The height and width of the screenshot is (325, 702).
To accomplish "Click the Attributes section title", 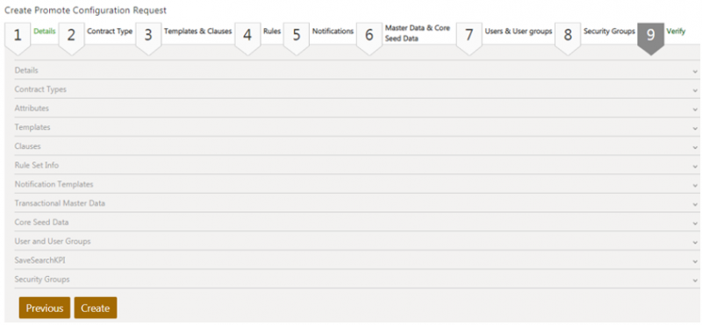I will coord(32,108).
